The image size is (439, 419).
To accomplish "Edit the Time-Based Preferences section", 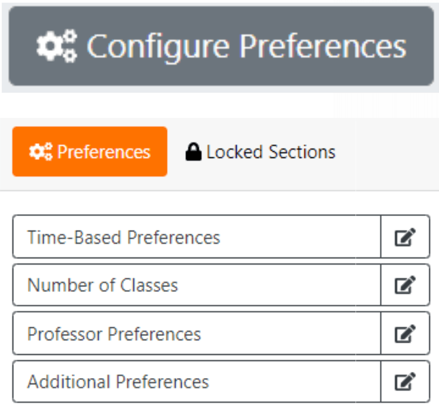I will pos(405,237).
